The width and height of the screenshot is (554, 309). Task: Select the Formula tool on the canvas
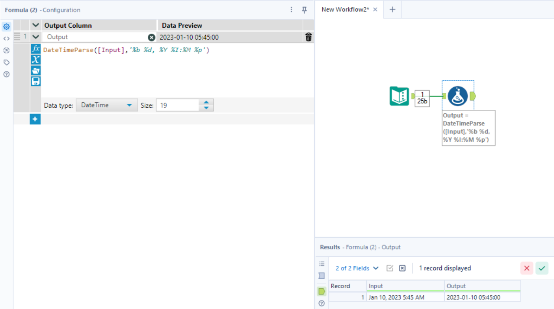coord(458,97)
